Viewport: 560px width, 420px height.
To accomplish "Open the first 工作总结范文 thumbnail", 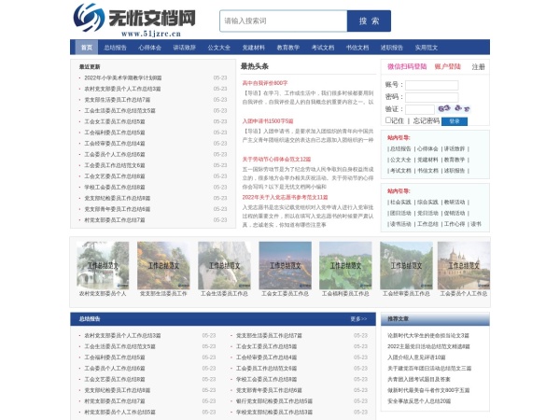I will 102,266.
